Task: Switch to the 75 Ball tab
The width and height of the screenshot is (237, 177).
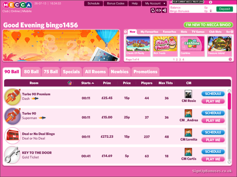Action: pos(51,72)
